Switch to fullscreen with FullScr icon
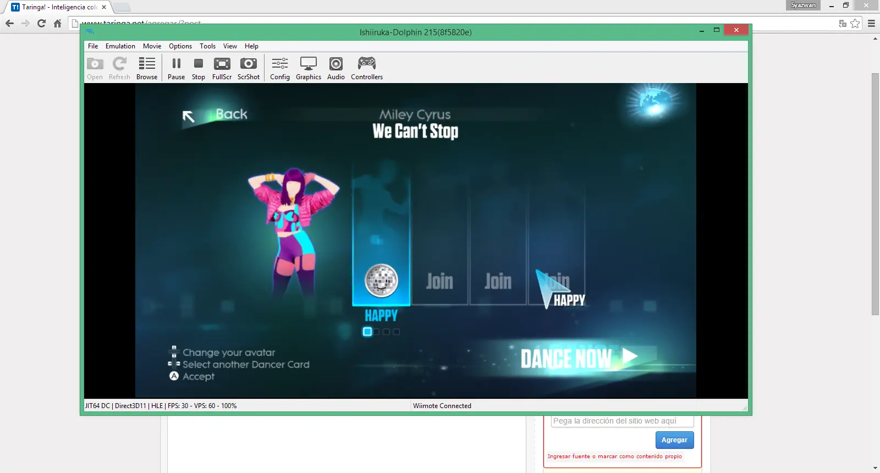 pyautogui.click(x=222, y=69)
